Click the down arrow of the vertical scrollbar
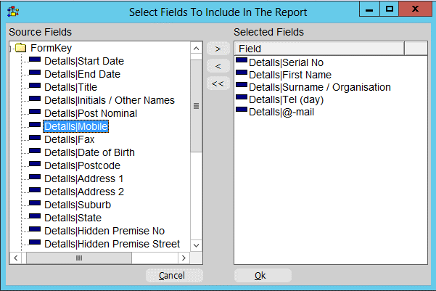Image resolution: width=436 pixels, height=291 pixels. coord(196,245)
